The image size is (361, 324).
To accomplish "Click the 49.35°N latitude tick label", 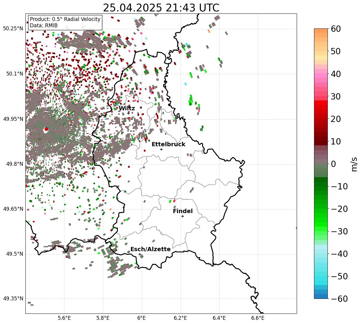I will point(13,299).
